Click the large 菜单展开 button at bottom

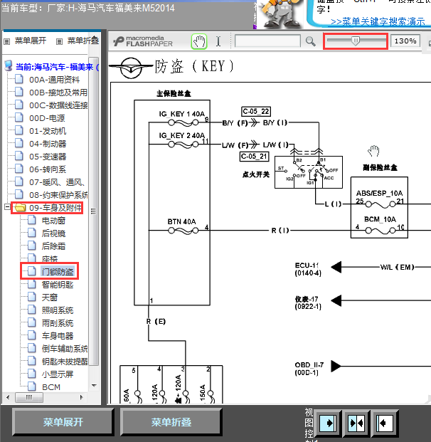[x=63, y=421]
